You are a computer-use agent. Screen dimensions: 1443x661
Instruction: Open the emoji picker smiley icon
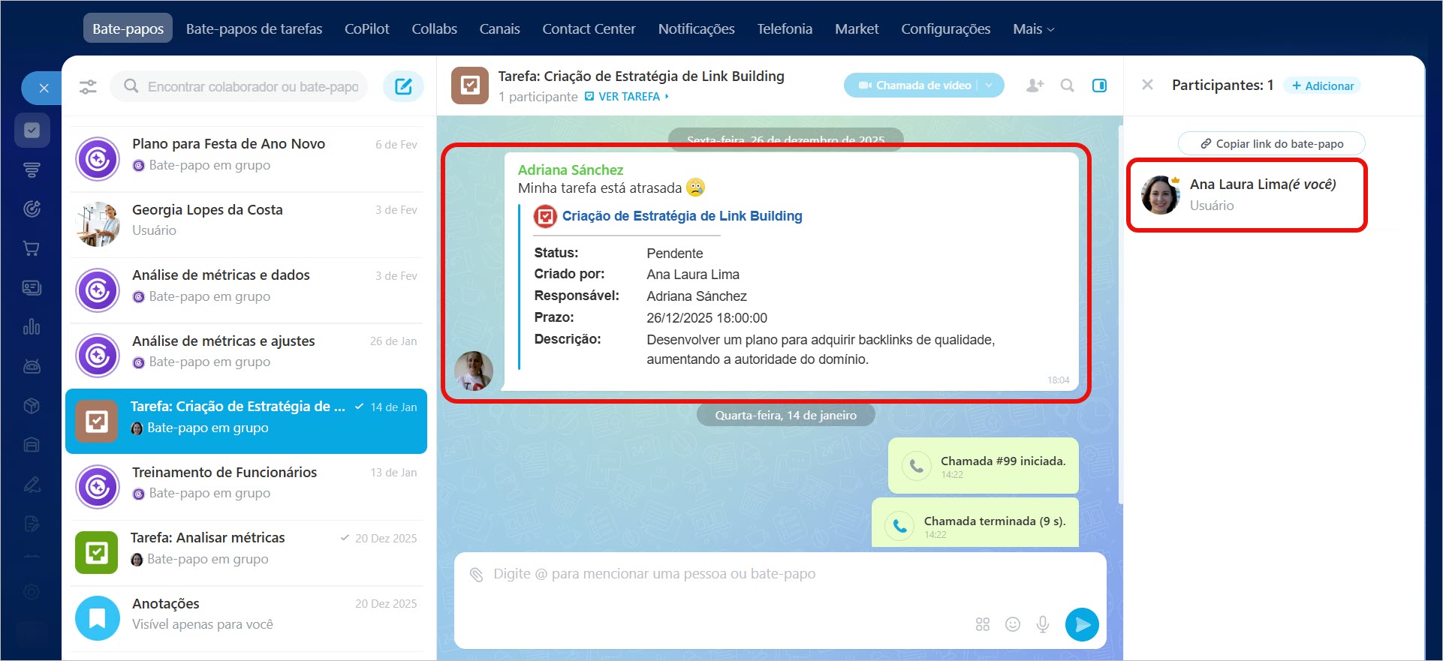[x=1013, y=624]
